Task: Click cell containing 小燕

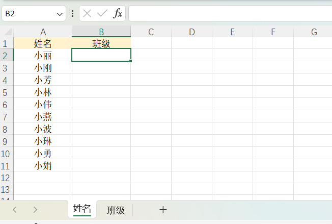Action: tap(43, 116)
